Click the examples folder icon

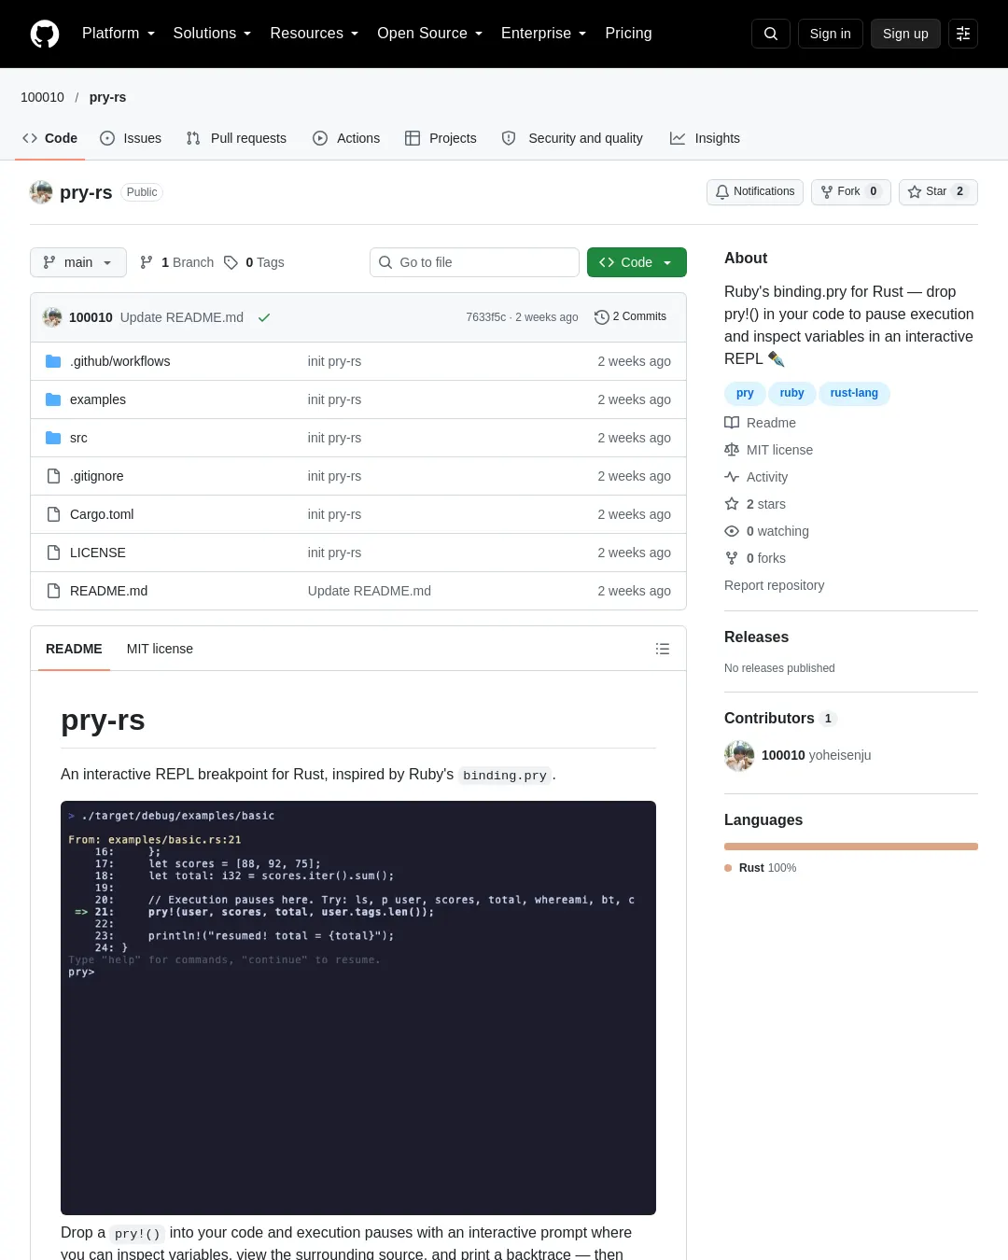coord(53,399)
